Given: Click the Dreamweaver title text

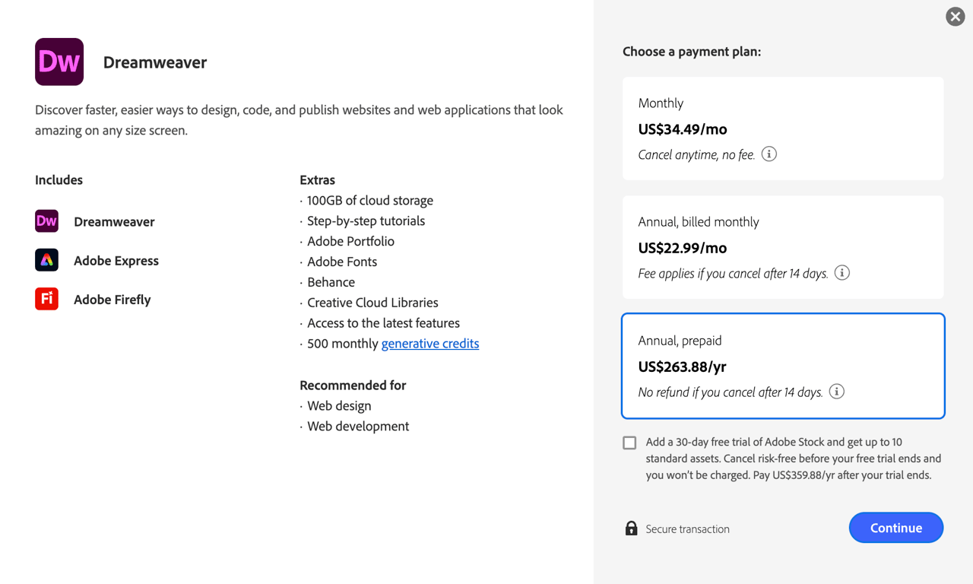Looking at the screenshot, I should tap(155, 62).
